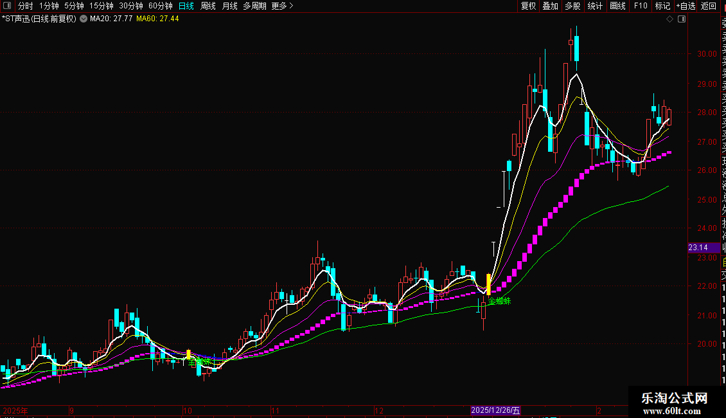Screen dimensions: 726x418
Task: Click the MA60: 27.44 indicator label
Action: click(157, 19)
